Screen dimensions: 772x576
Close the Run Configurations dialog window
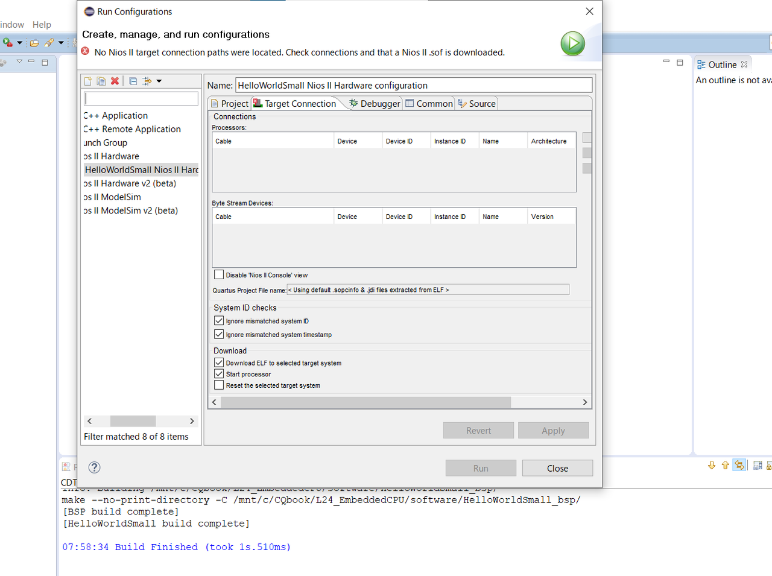tap(589, 11)
